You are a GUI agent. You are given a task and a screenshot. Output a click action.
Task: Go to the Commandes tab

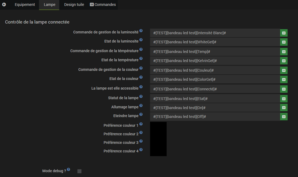103,5
